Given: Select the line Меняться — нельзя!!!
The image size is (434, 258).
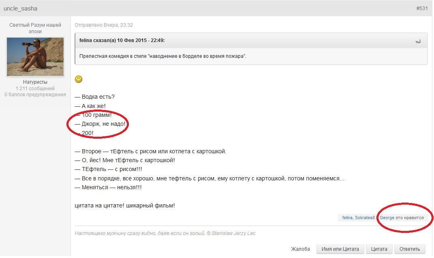Looking at the screenshot, I should pos(108,187).
